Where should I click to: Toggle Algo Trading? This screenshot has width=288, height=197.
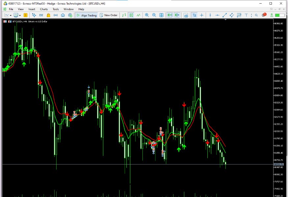coord(86,15)
